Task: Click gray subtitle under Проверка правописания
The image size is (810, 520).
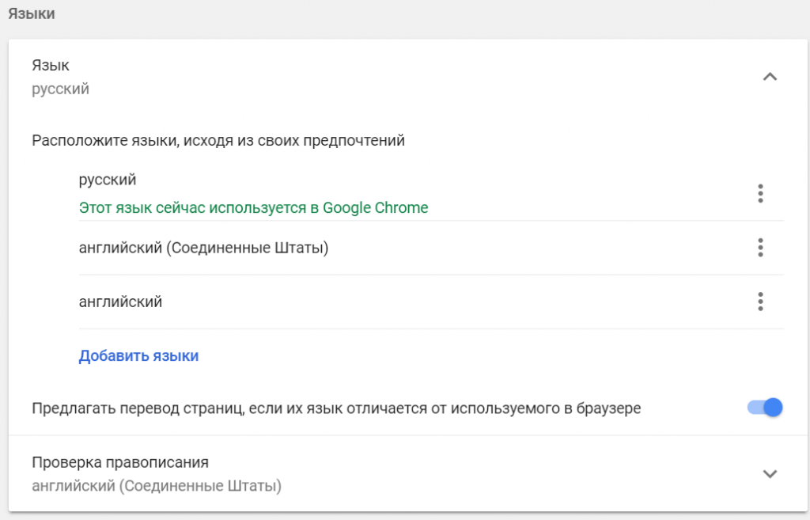Action: (157, 486)
